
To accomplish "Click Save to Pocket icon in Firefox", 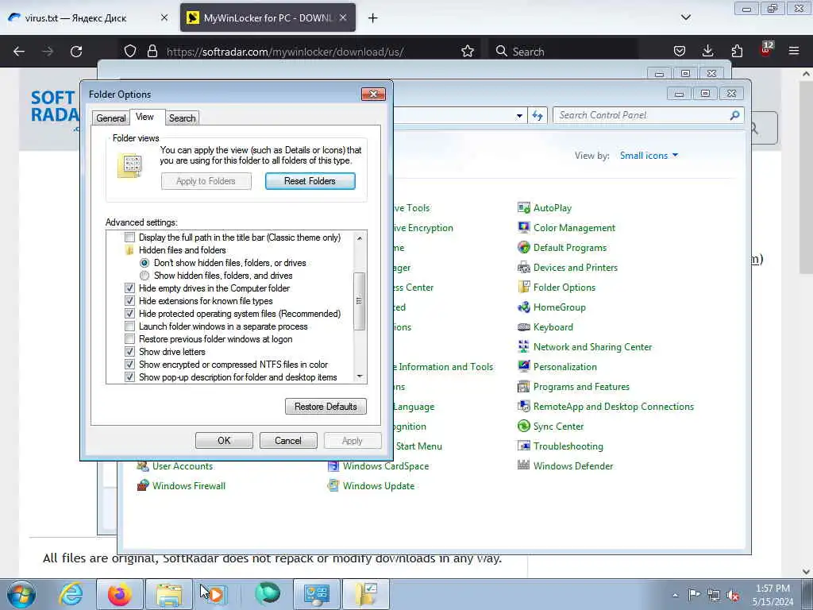I will click(680, 51).
